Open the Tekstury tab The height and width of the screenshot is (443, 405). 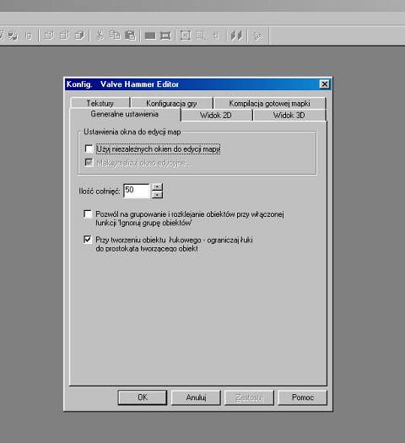tap(100, 104)
